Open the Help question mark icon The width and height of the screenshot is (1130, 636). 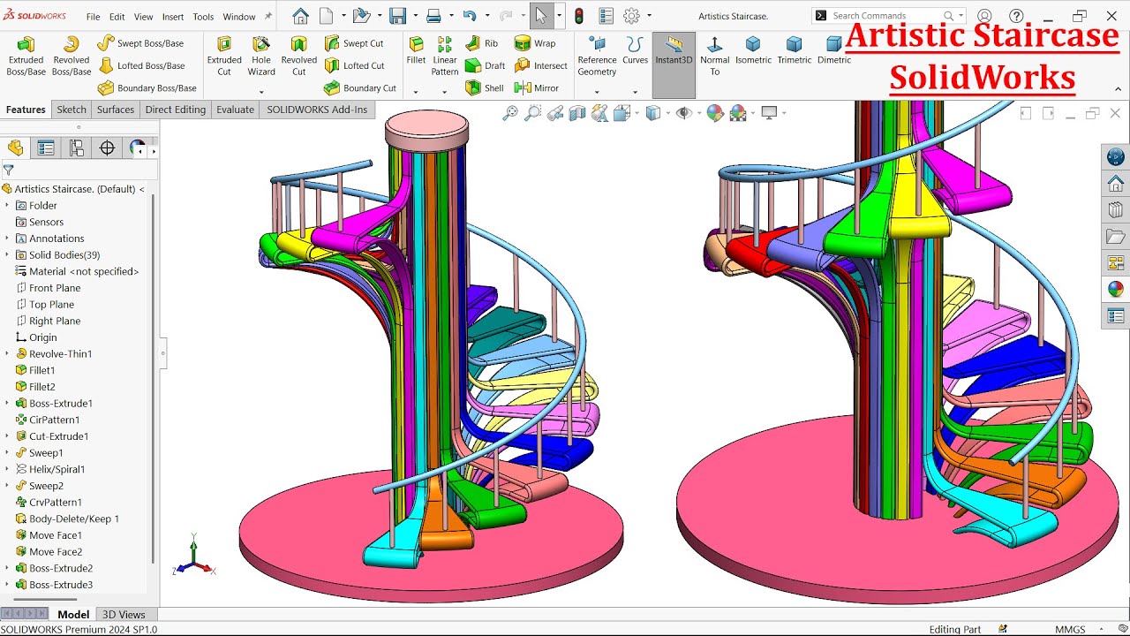(x=1016, y=16)
